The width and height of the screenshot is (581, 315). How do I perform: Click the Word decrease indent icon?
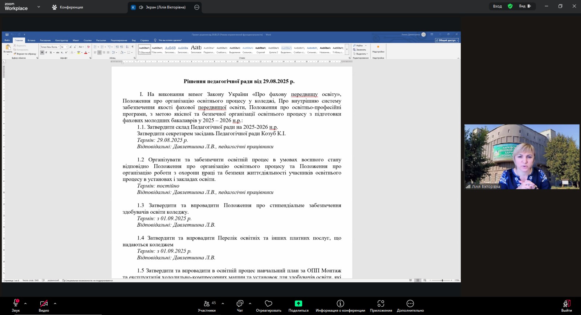pyautogui.click(x=117, y=47)
